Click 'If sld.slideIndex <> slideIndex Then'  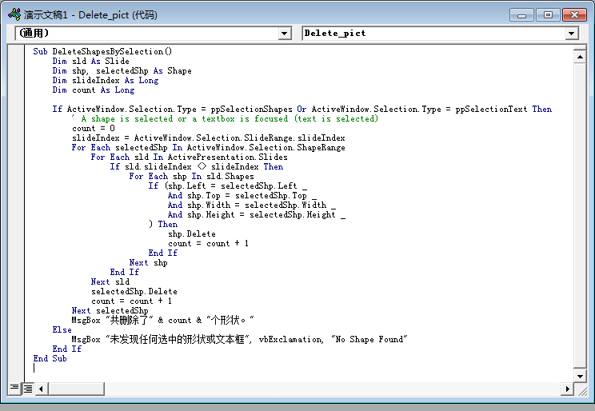point(197,166)
